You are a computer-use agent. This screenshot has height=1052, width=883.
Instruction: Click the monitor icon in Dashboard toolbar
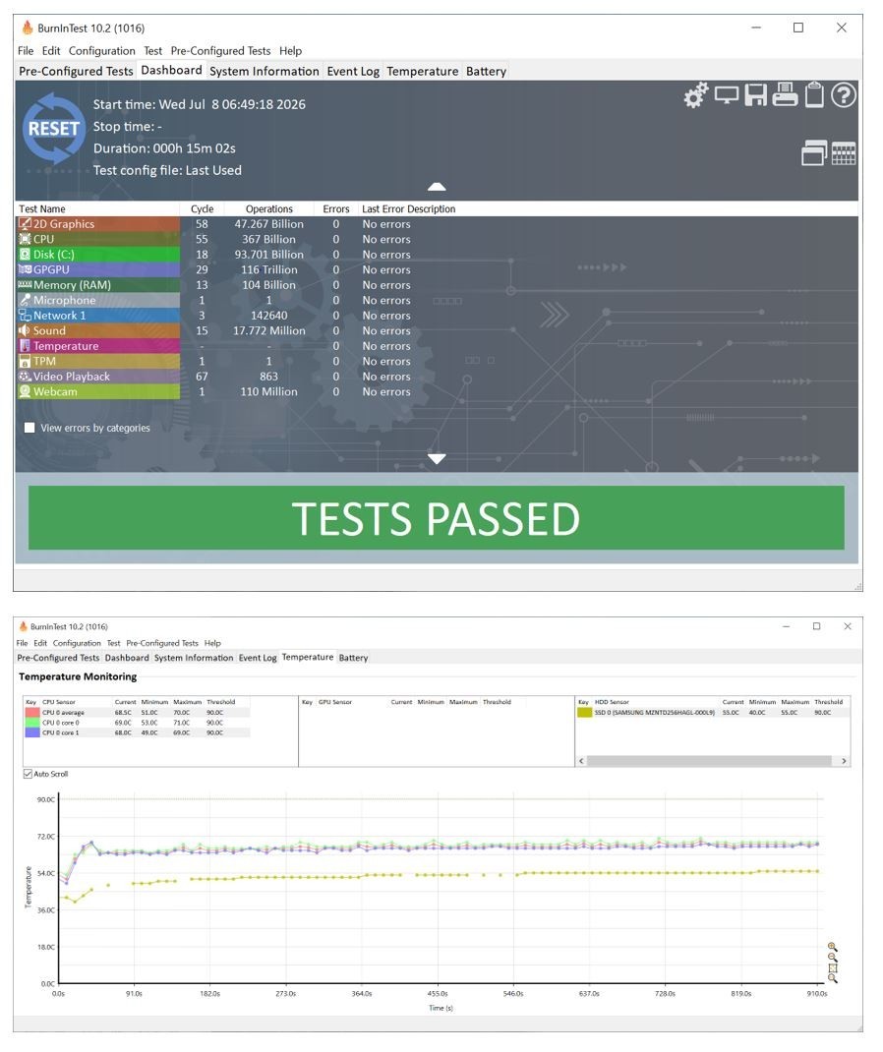click(726, 95)
